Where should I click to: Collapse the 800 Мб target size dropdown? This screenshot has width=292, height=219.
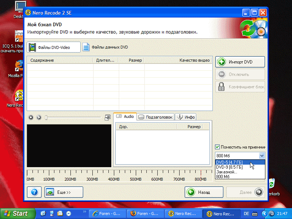262,155
